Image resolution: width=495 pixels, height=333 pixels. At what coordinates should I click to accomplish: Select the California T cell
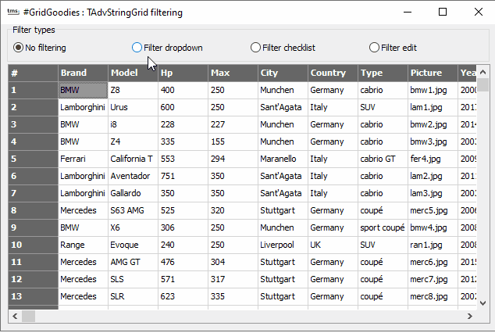[x=133, y=159]
